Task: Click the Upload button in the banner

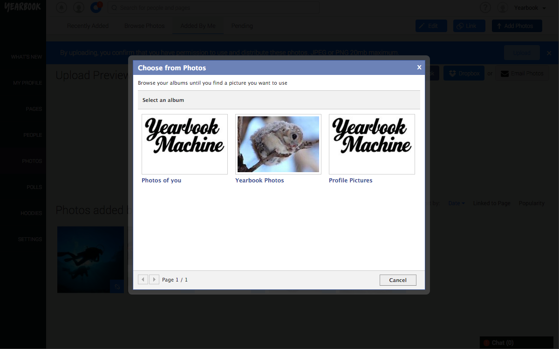Action: click(522, 53)
